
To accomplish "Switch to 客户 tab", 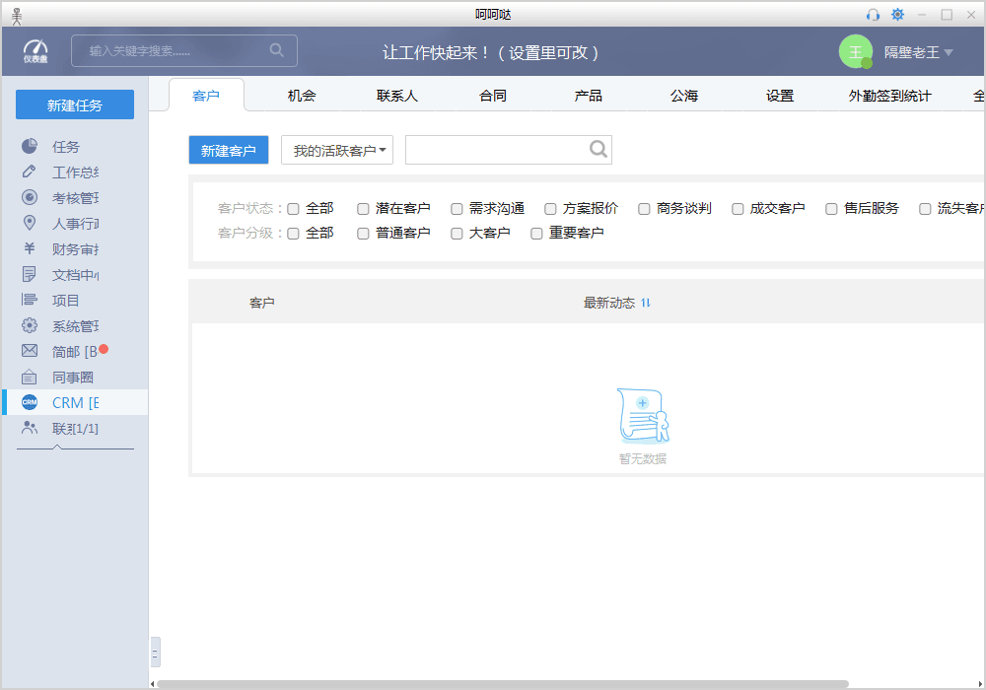I will (206, 96).
